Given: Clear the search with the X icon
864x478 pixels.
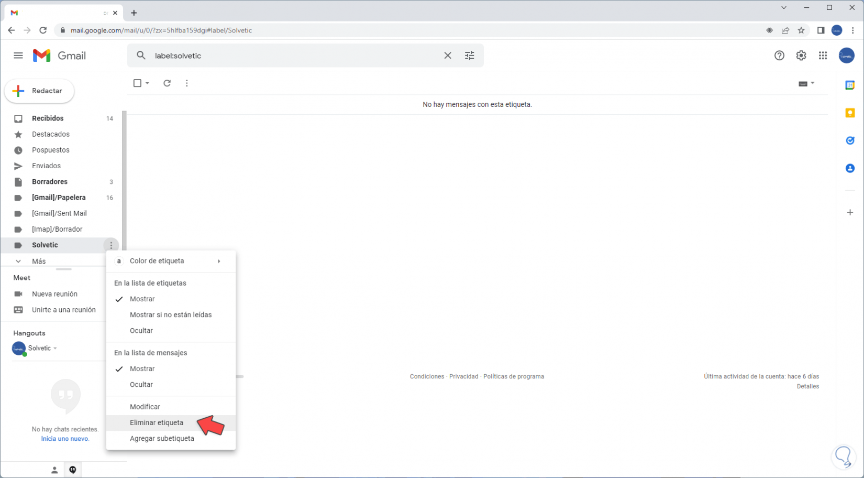Looking at the screenshot, I should 448,56.
